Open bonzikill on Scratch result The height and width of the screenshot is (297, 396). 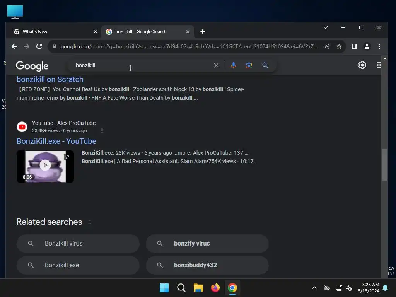coord(50,79)
